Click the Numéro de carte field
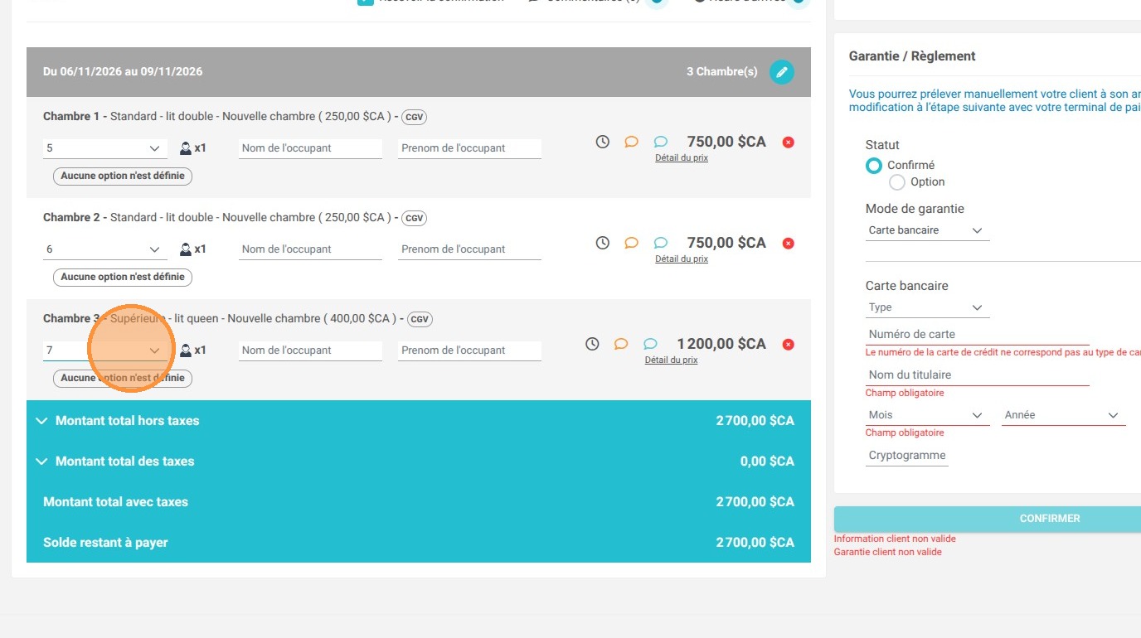The height and width of the screenshot is (638, 1141). click(978, 335)
